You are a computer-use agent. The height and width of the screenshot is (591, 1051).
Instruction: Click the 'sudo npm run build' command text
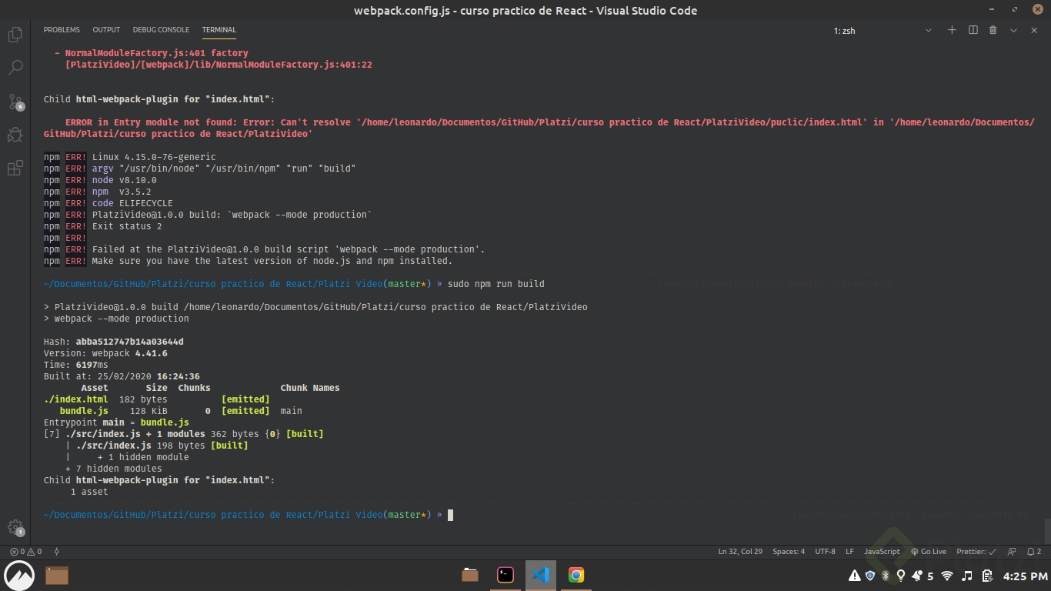pos(495,284)
